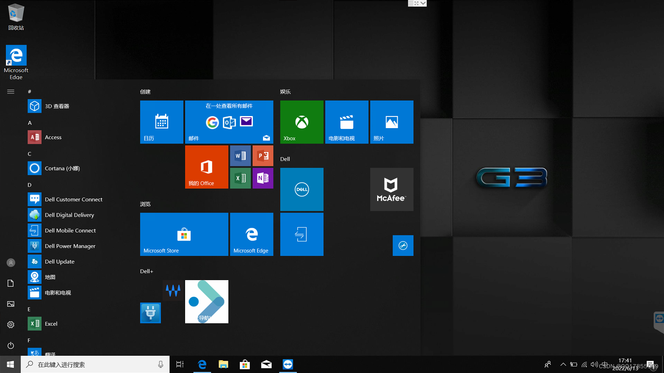Open Documents from Start sidebar
Screen dimensions: 664x373
[11, 283]
